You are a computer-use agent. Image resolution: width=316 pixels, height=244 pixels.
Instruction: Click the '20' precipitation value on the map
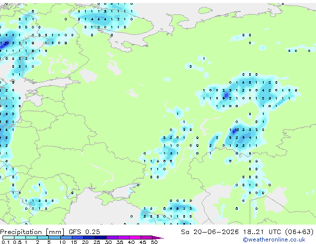[6, 43]
